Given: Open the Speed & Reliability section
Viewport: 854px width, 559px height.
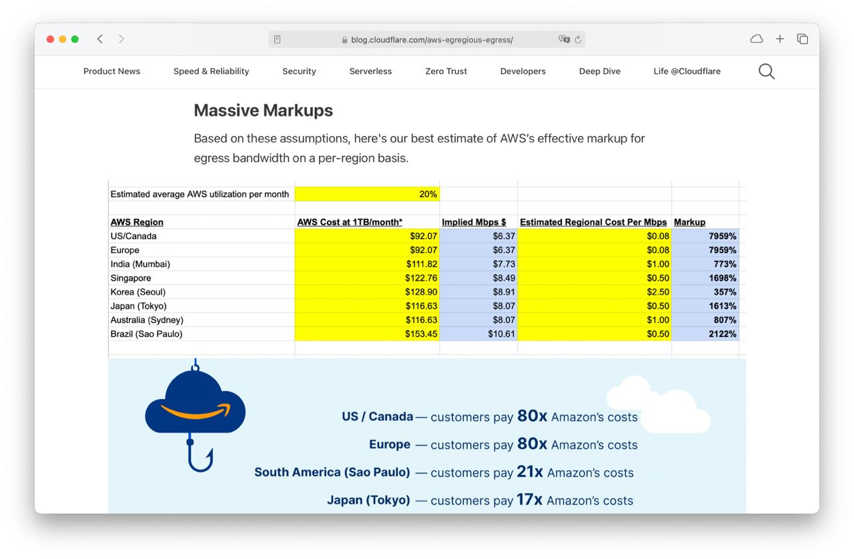Looking at the screenshot, I should (211, 71).
